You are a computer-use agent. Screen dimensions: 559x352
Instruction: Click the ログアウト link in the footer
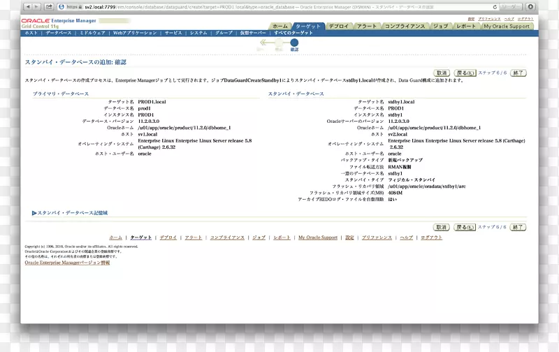[431, 237]
